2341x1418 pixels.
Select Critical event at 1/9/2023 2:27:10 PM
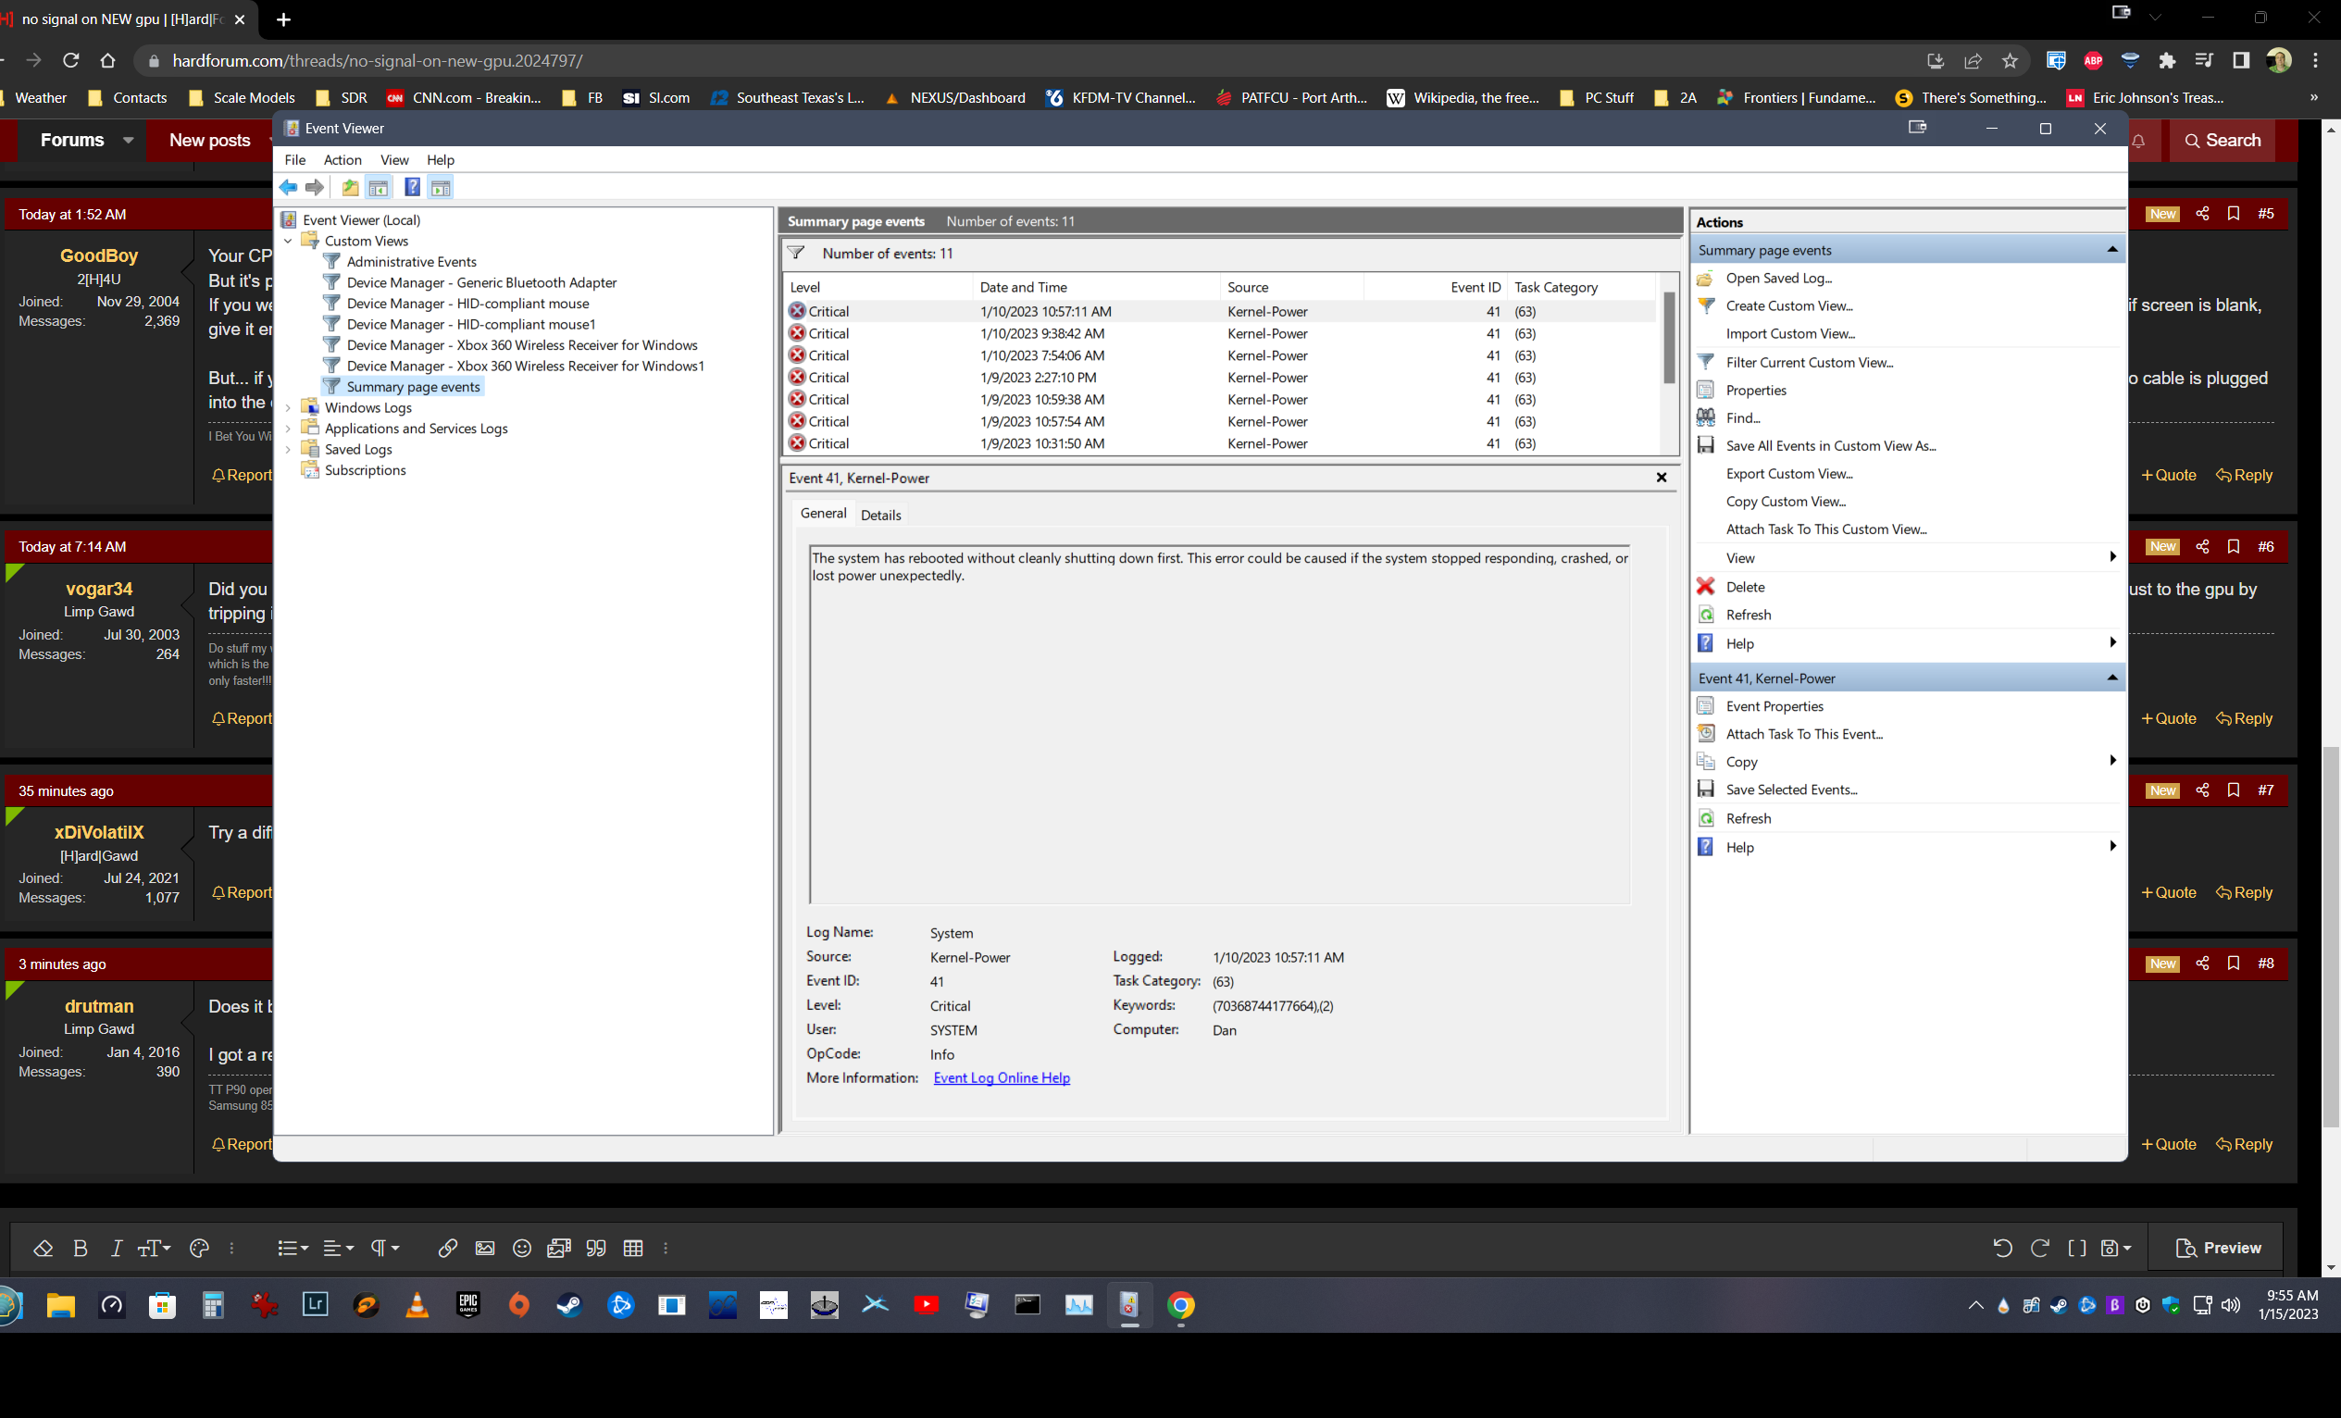1220,377
